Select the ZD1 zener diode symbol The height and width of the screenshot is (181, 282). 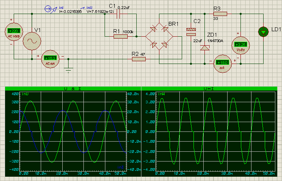click(x=204, y=48)
